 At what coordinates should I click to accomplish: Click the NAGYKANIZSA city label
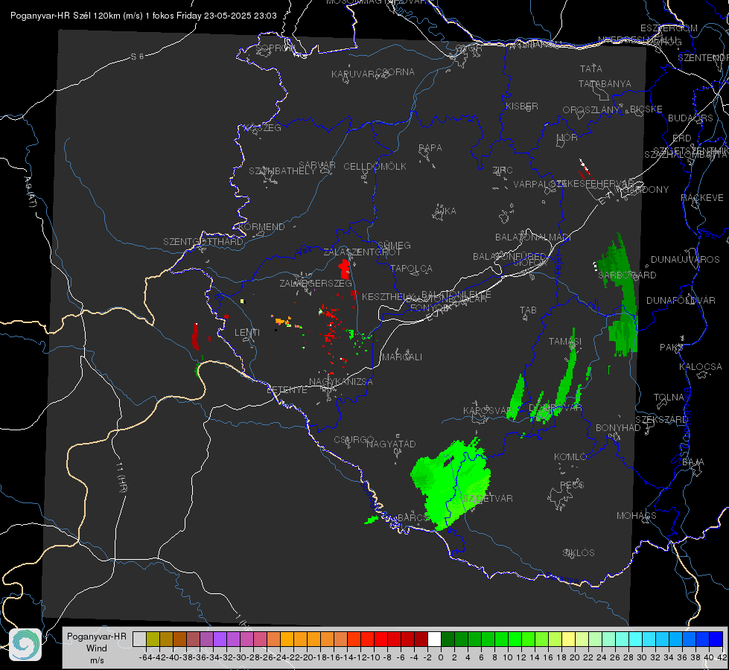[341, 381]
